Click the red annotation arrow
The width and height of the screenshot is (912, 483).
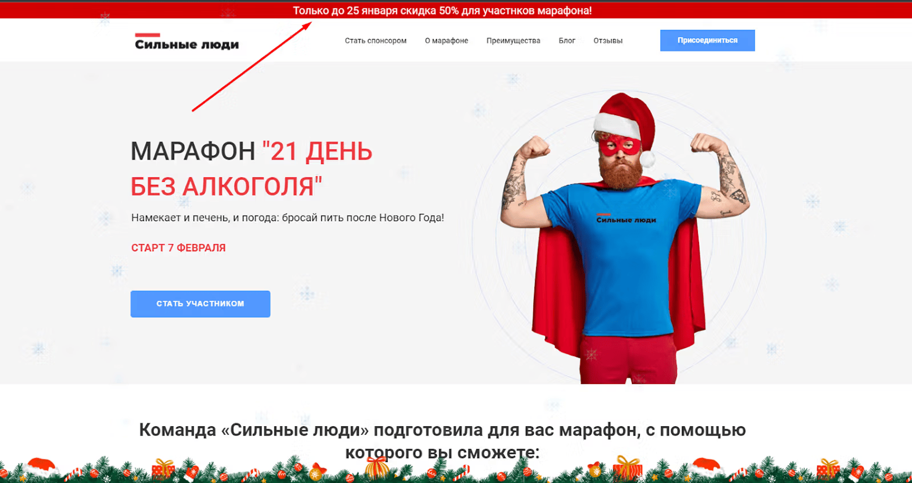(x=252, y=67)
